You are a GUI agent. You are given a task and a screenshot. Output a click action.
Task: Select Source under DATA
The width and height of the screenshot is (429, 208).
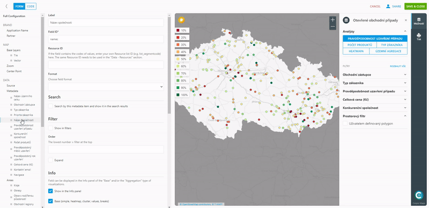pyautogui.click(x=11, y=86)
